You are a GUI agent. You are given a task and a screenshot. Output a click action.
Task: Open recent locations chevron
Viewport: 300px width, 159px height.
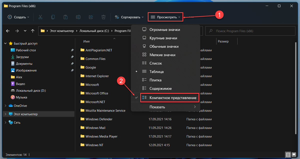(25, 31)
